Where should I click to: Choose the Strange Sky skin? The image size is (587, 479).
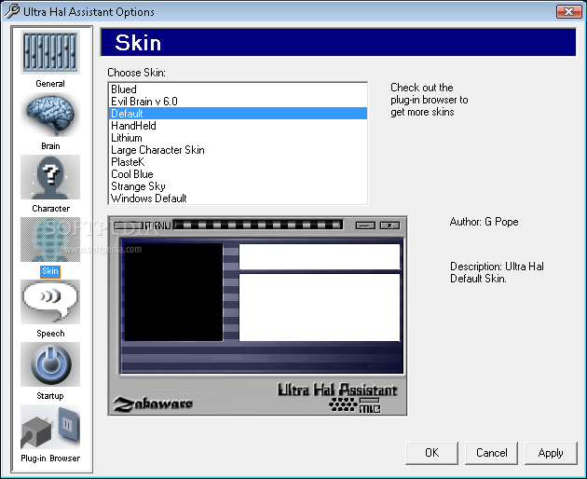[x=238, y=186]
